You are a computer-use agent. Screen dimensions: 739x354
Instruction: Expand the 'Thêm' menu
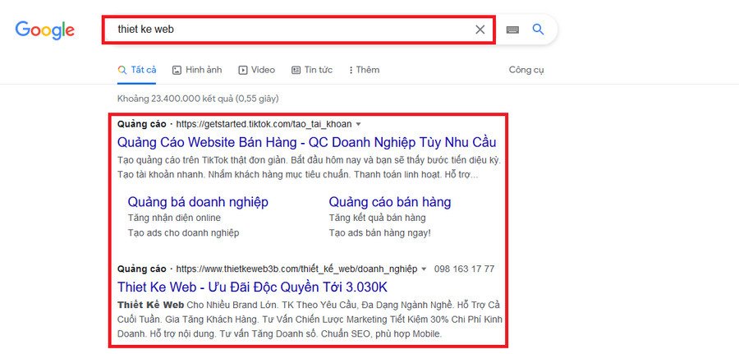[x=364, y=70]
